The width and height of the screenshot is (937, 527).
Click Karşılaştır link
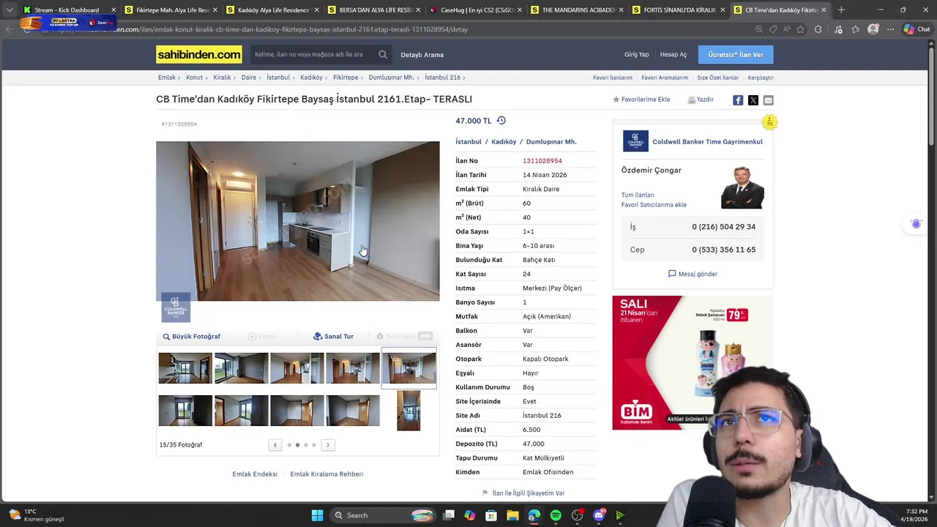pos(761,78)
